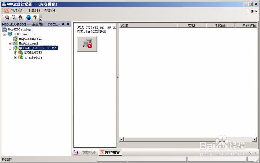
Task: Close the inner 内容视窗 document window
Action: point(256,11)
